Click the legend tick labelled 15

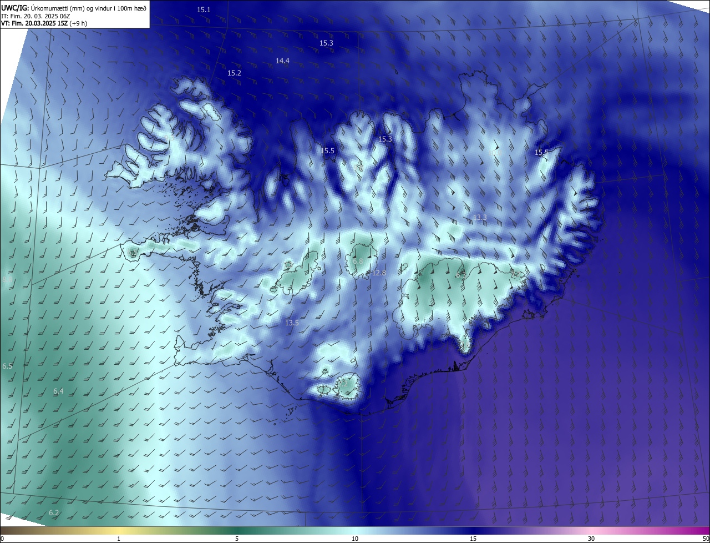473,539
